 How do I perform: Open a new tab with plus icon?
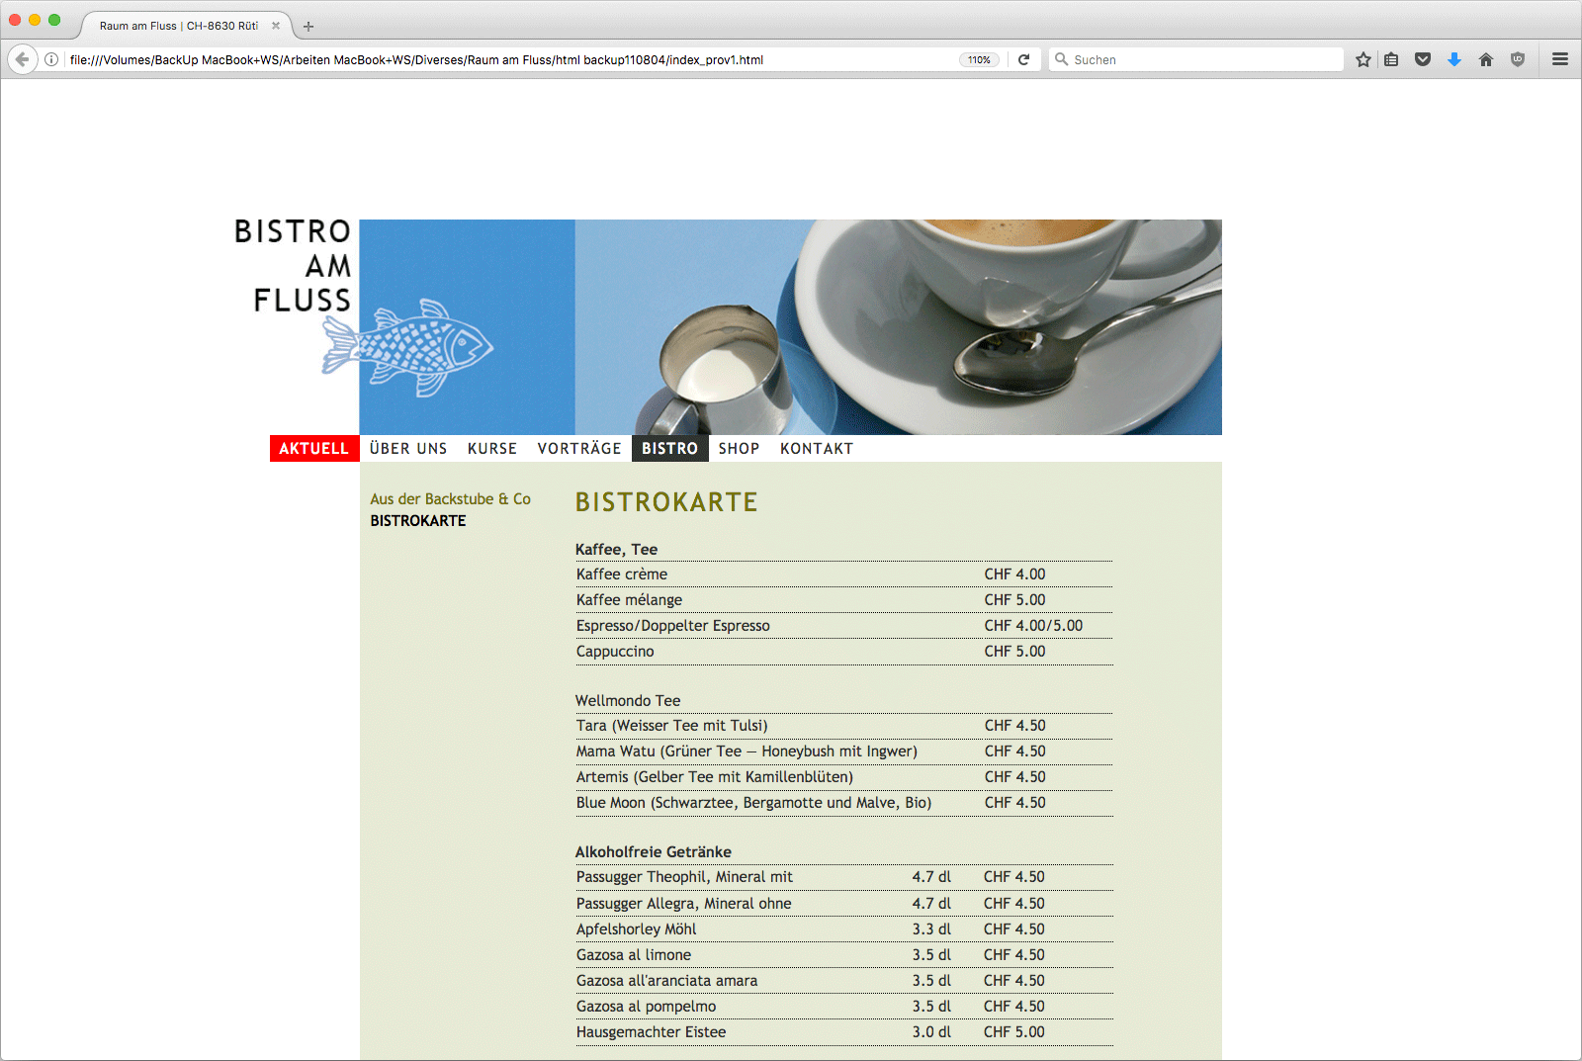click(308, 27)
